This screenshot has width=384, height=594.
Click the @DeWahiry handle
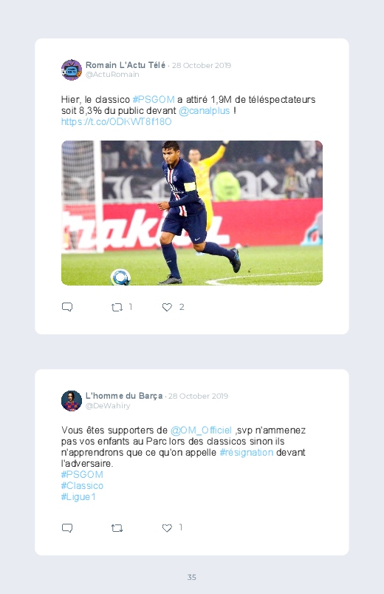click(x=108, y=405)
